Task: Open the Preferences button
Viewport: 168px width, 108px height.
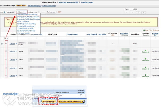Action: click(x=51, y=12)
